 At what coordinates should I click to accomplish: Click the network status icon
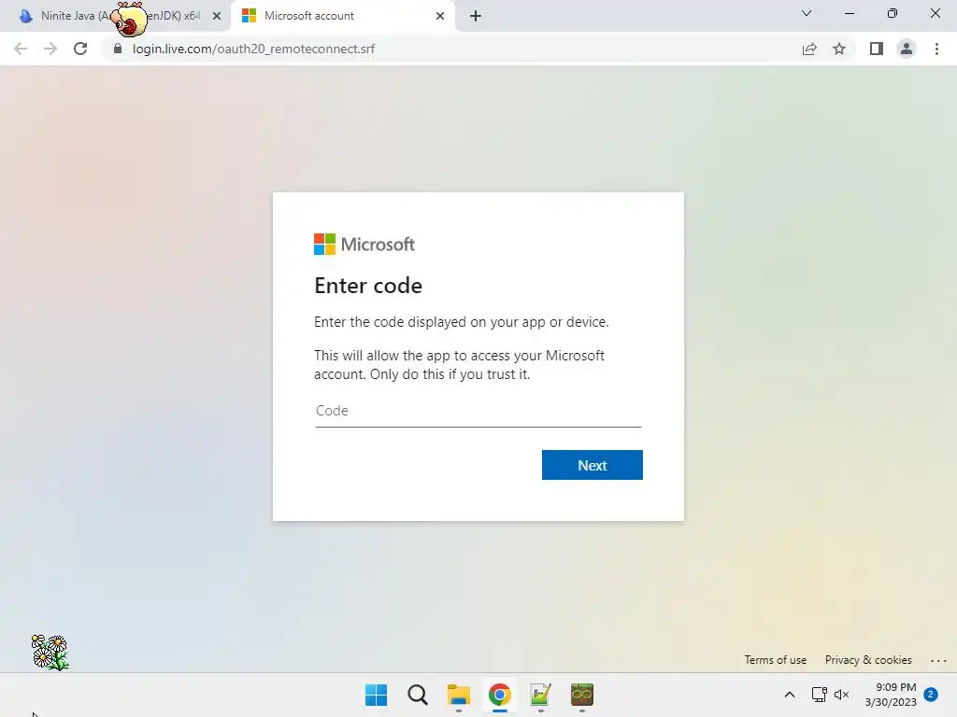coord(819,695)
